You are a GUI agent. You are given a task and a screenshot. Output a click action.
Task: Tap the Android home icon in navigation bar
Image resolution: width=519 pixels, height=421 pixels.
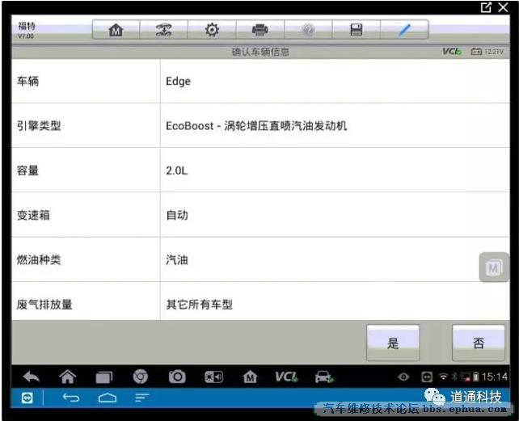[x=68, y=377]
